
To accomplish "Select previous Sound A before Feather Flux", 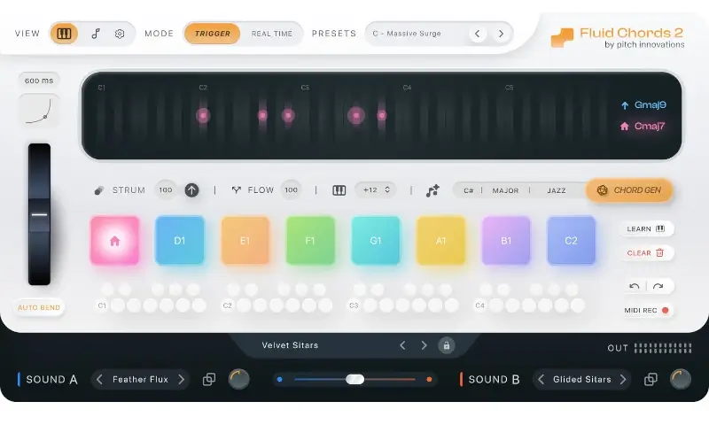I will [x=100, y=379].
